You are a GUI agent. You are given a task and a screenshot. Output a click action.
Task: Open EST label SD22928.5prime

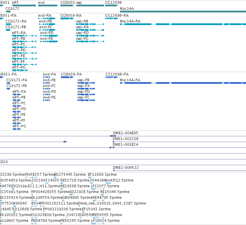[84, 192]
